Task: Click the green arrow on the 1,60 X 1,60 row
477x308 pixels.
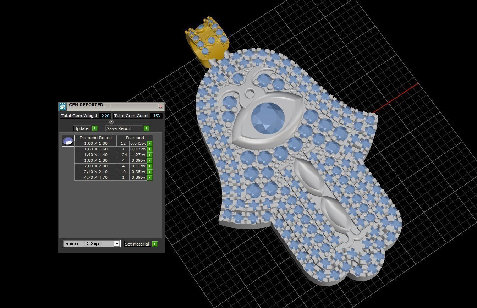Action: click(x=150, y=149)
